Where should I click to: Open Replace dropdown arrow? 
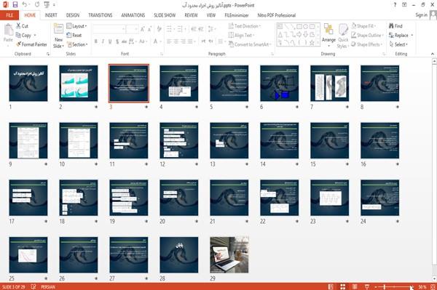tap(412, 36)
